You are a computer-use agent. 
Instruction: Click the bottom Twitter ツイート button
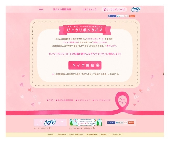[x=119, y=123]
